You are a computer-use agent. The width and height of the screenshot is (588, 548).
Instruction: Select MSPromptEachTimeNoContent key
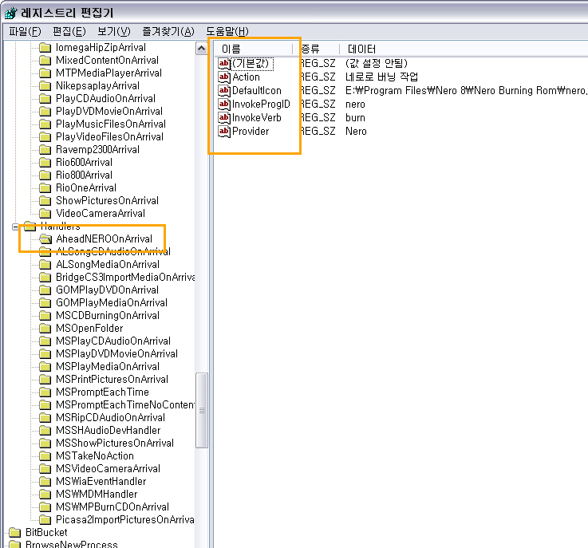[x=125, y=404]
